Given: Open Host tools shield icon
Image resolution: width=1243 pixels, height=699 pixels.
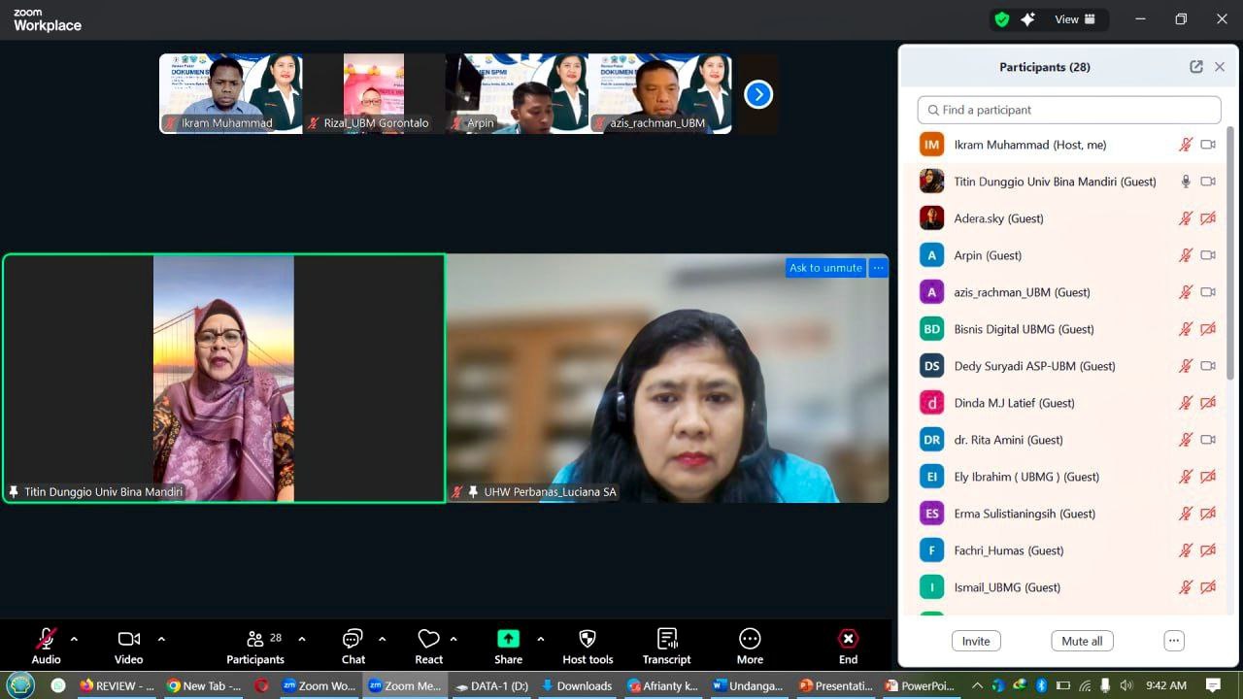Looking at the screenshot, I should pos(588,640).
